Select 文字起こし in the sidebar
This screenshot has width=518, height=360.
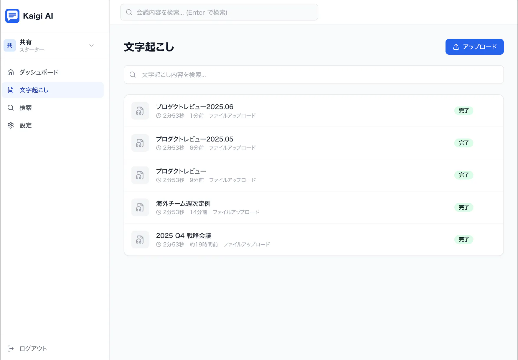53,90
